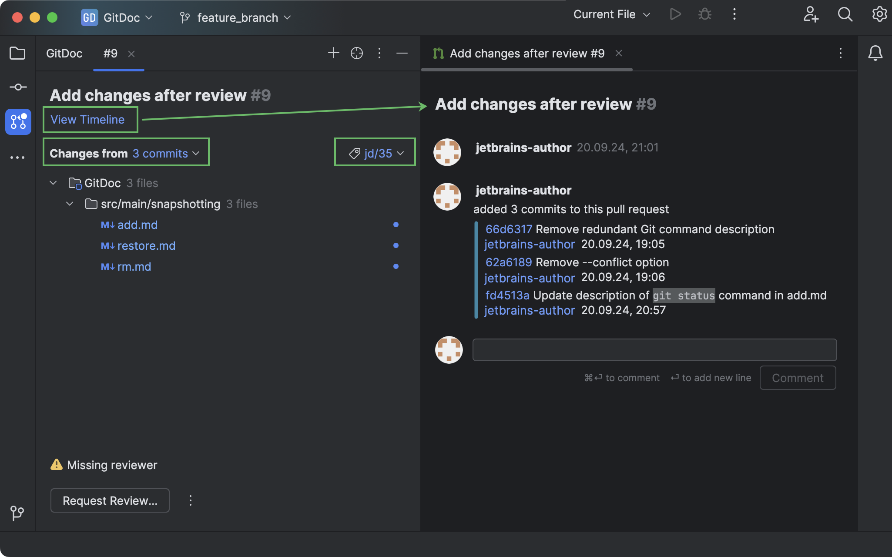892x557 pixels.
Task: Click the More tool windows icon
Action: click(x=18, y=157)
